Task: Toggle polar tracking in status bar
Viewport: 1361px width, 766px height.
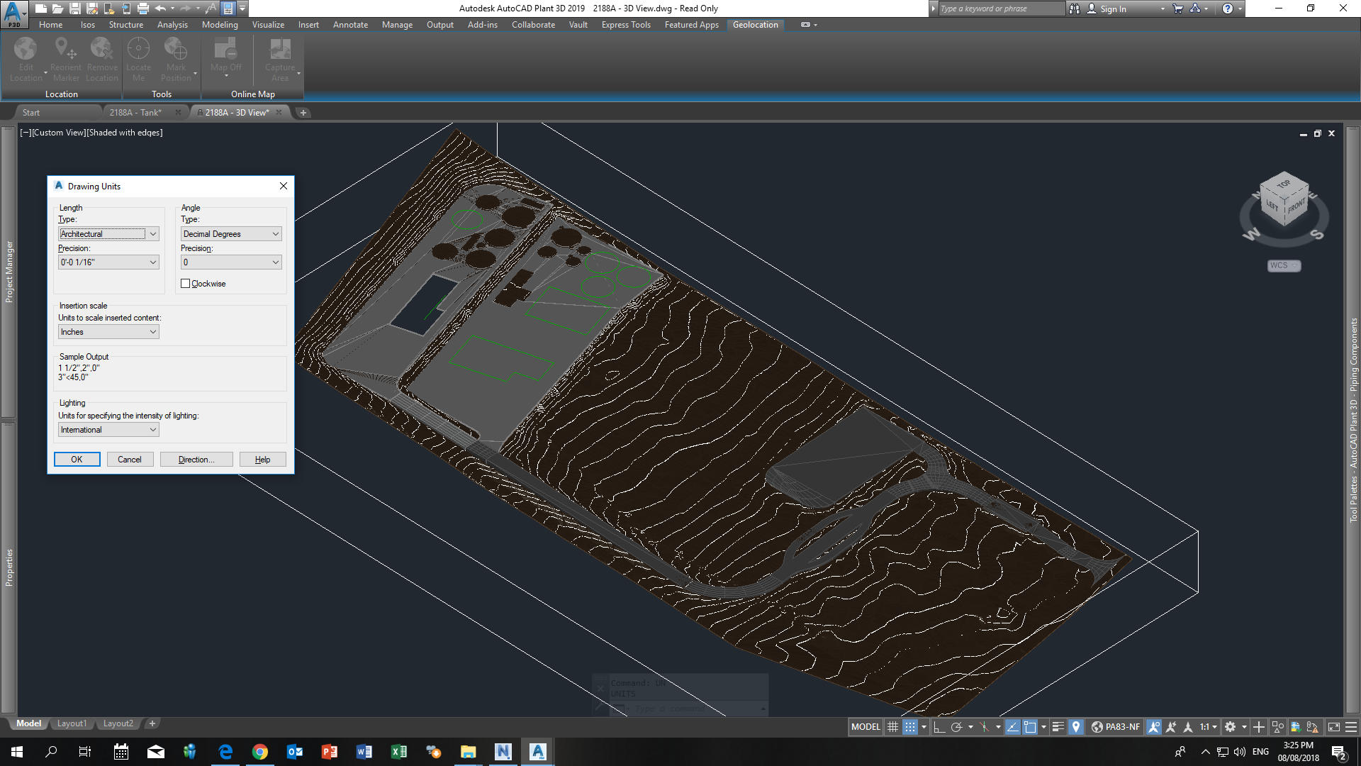Action: 956,727
